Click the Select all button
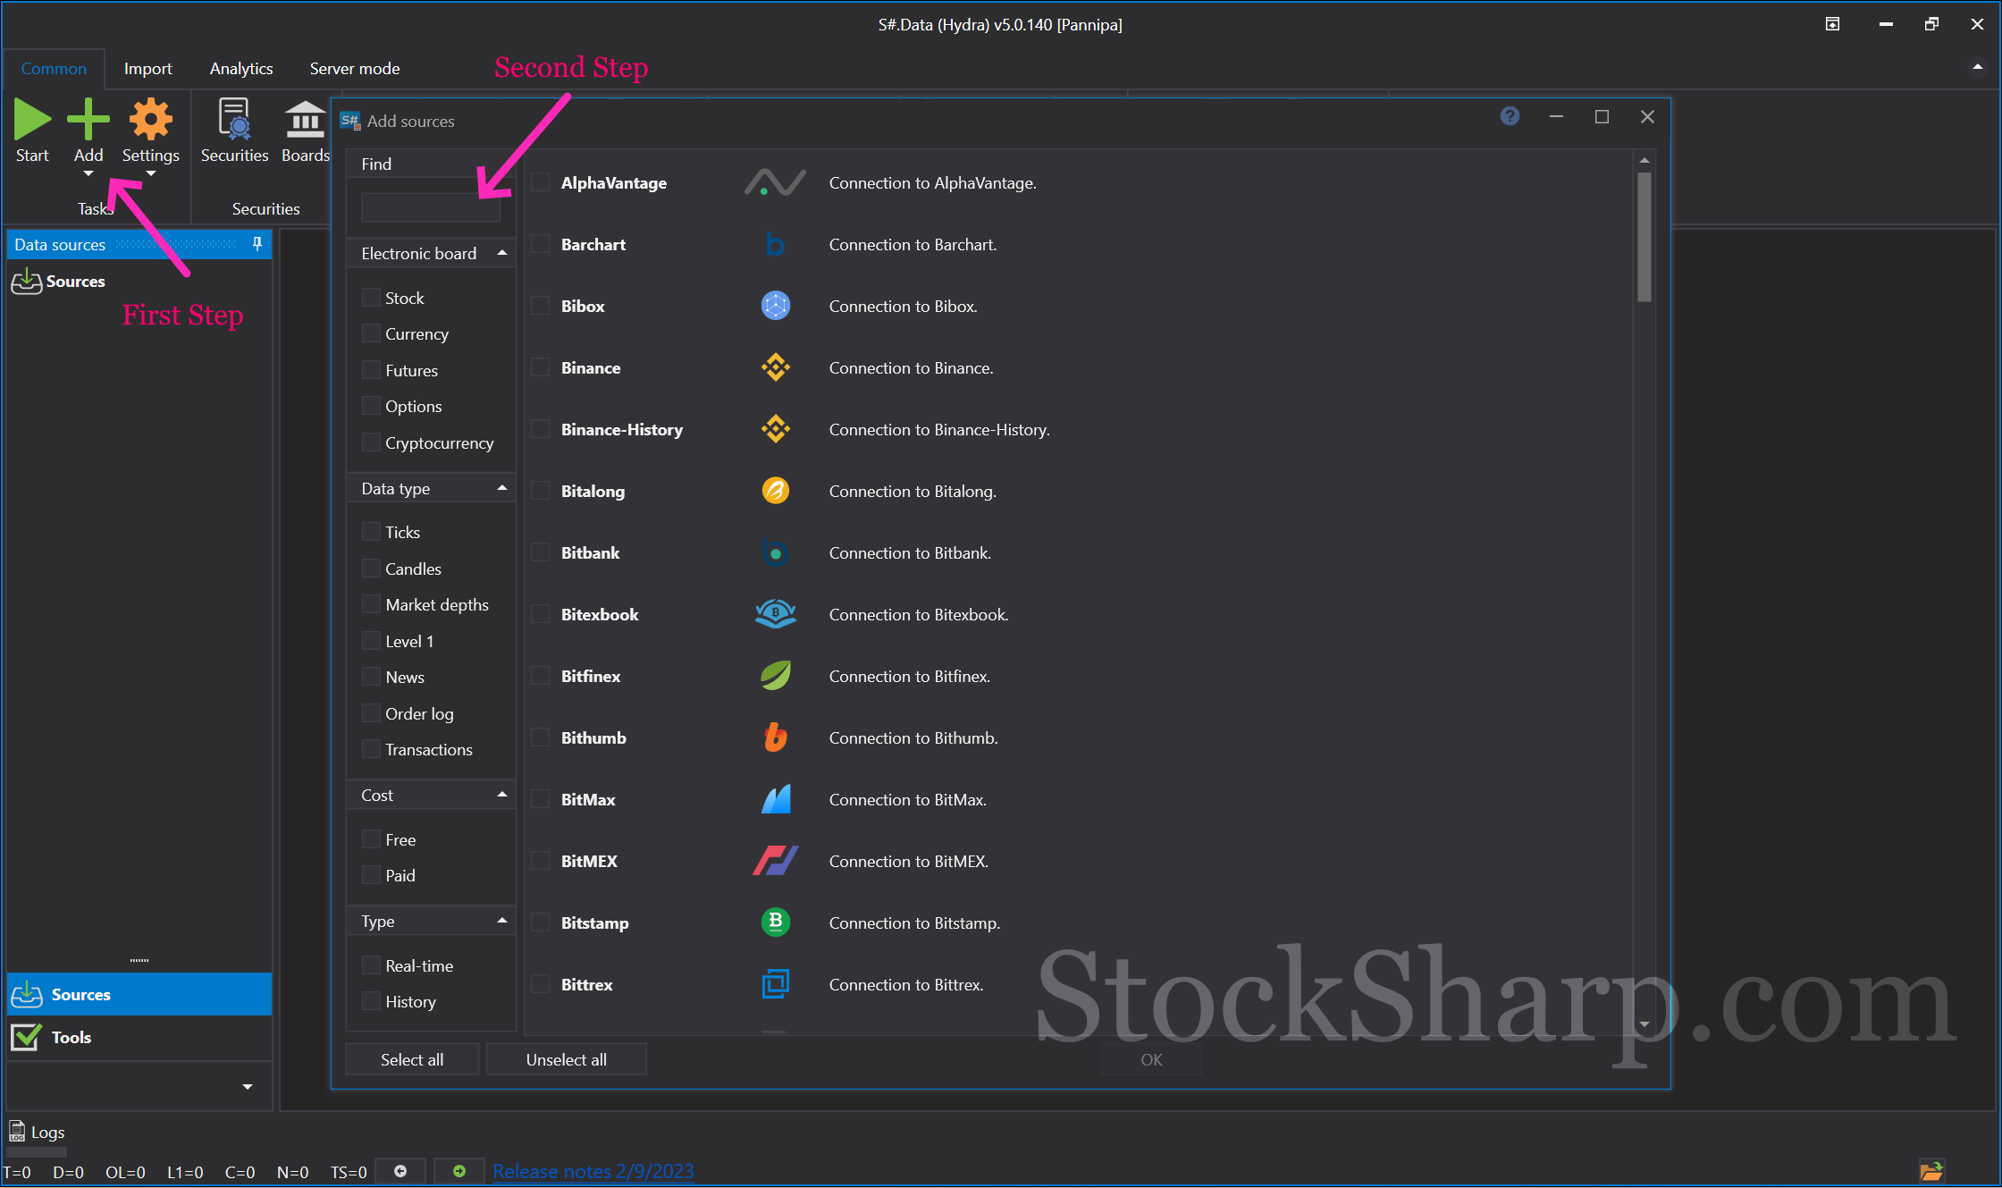Viewport: 2002px width, 1188px height. 412,1059
